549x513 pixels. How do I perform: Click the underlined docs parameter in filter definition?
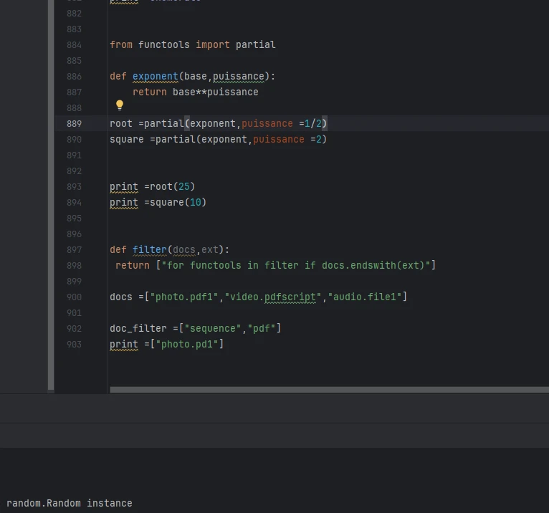tap(183, 249)
